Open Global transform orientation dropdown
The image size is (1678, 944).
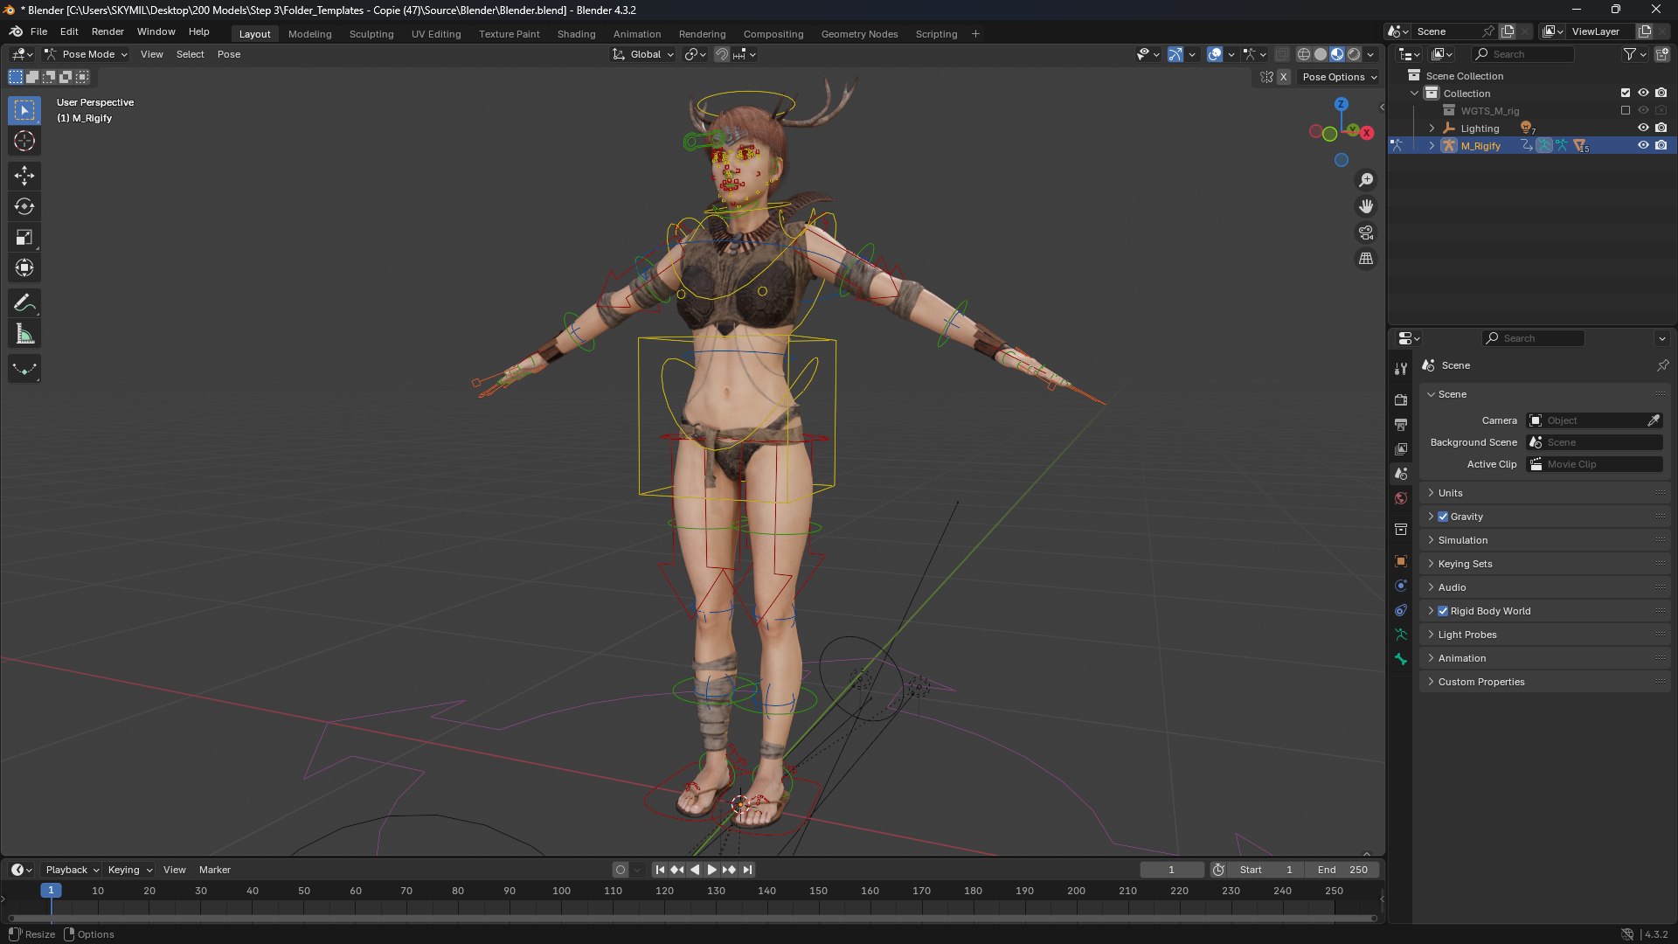pyautogui.click(x=643, y=54)
